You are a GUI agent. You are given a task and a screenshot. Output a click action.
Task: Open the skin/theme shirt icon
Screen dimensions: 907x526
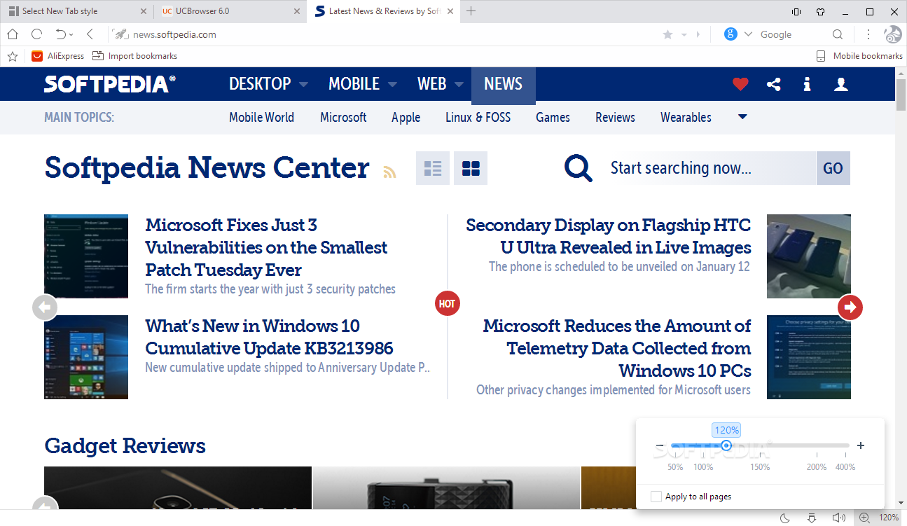tap(820, 11)
